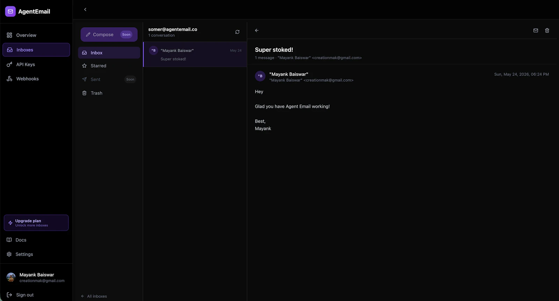Click the Trash folder bin icon

[84, 93]
